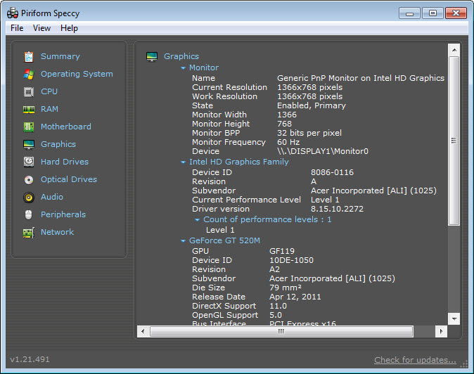
Task: Click the Network card icon
Action: click(x=29, y=233)
